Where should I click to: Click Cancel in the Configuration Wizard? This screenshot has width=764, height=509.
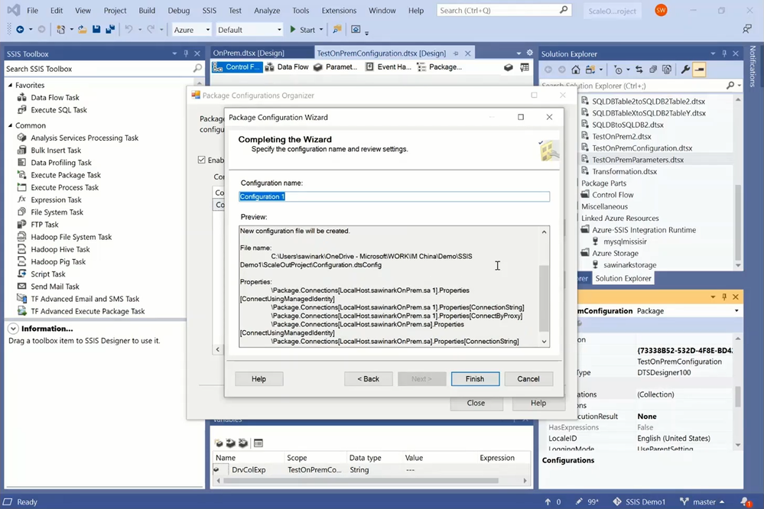click(528, 379)
